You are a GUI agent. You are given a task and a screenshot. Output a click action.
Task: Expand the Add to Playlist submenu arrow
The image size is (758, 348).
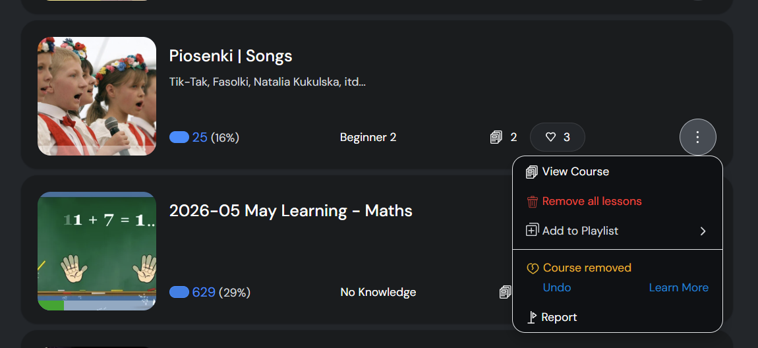click(x=703, y=231)
